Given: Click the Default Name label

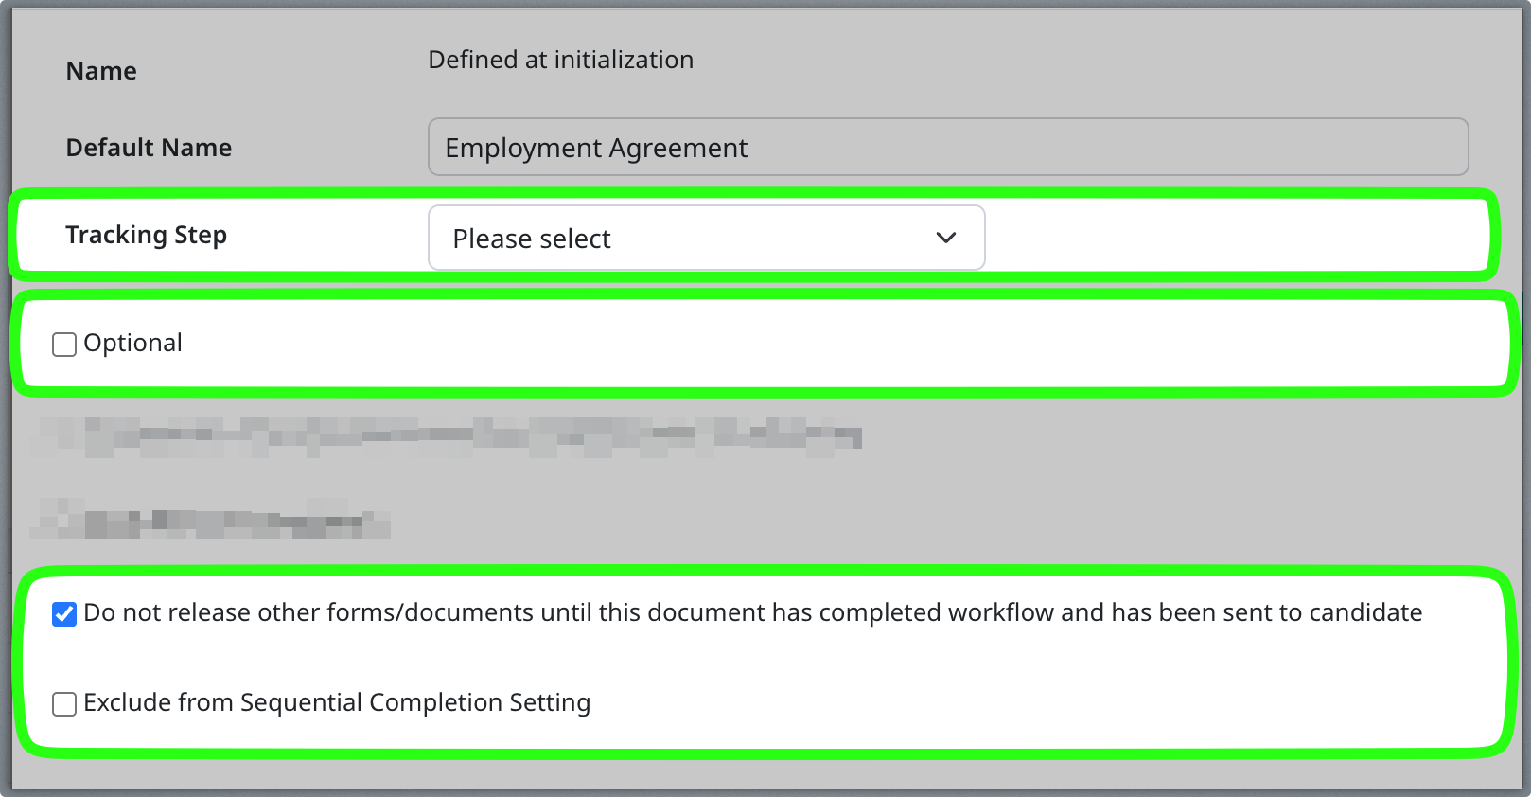Looking at the screenshot, I should click(x=149, y=147).
